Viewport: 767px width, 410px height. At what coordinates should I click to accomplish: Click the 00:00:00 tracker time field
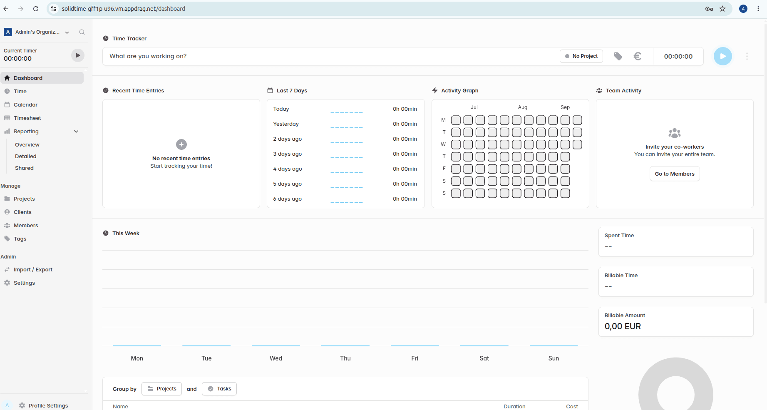(x=678, y=56)
